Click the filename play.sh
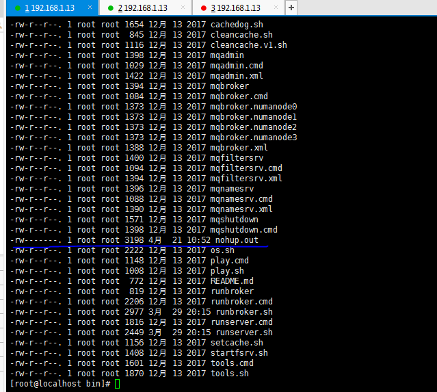This screenshot has width=437, height=392. point(227,271)
